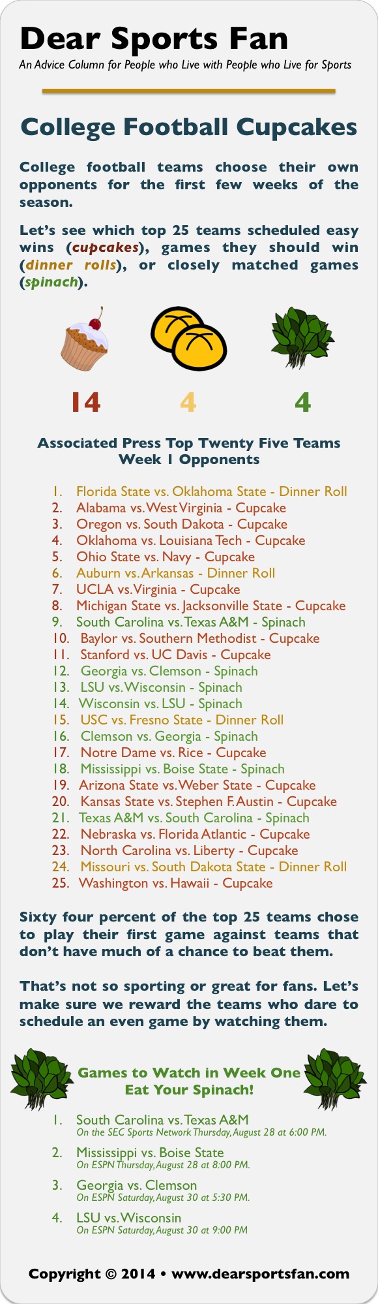Click the Auburn vs. Arkansas Dinner Roll line
378x1304 pixels.
coord(176,573)
